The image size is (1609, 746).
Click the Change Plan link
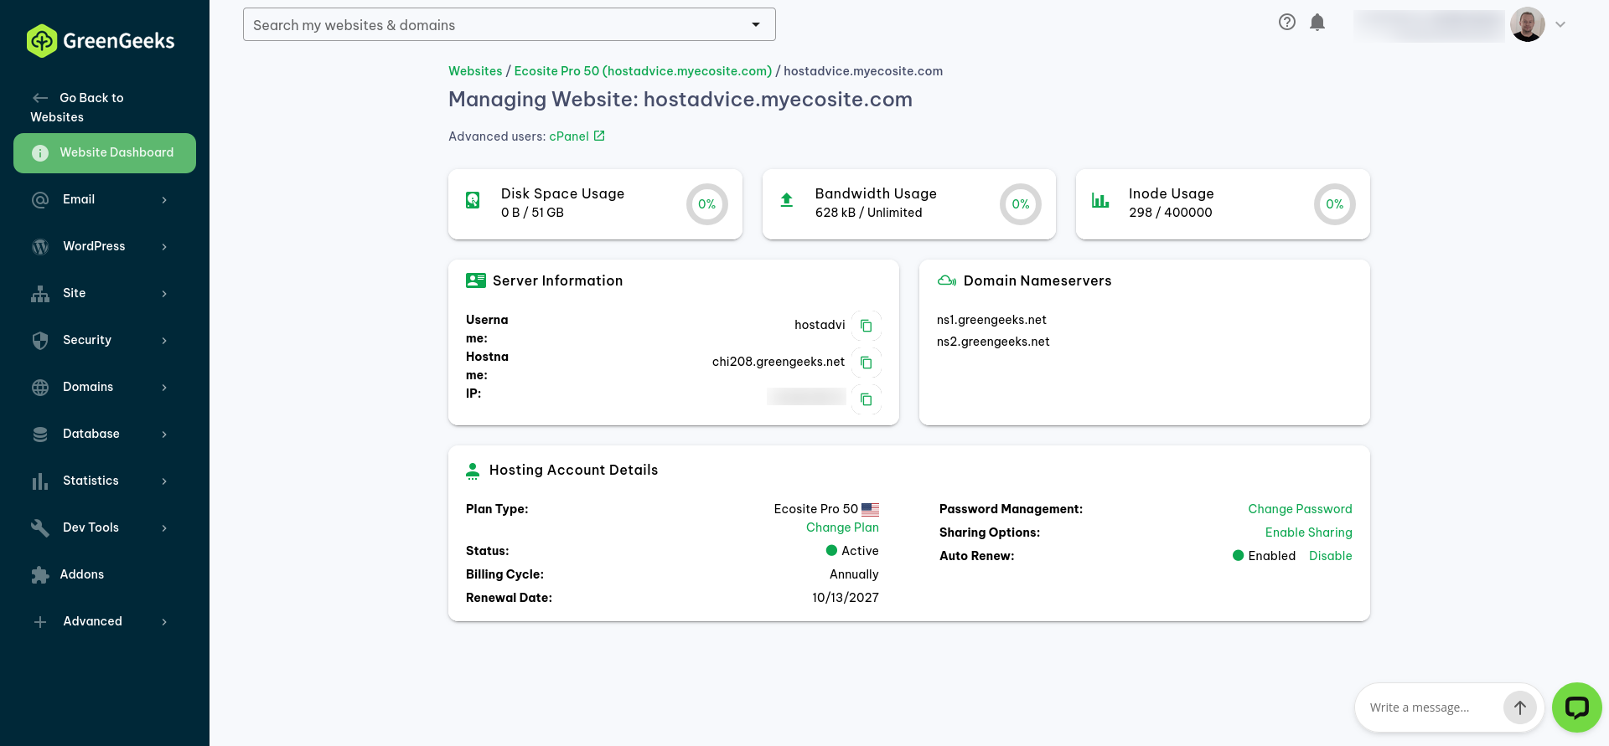coord(842,527)
